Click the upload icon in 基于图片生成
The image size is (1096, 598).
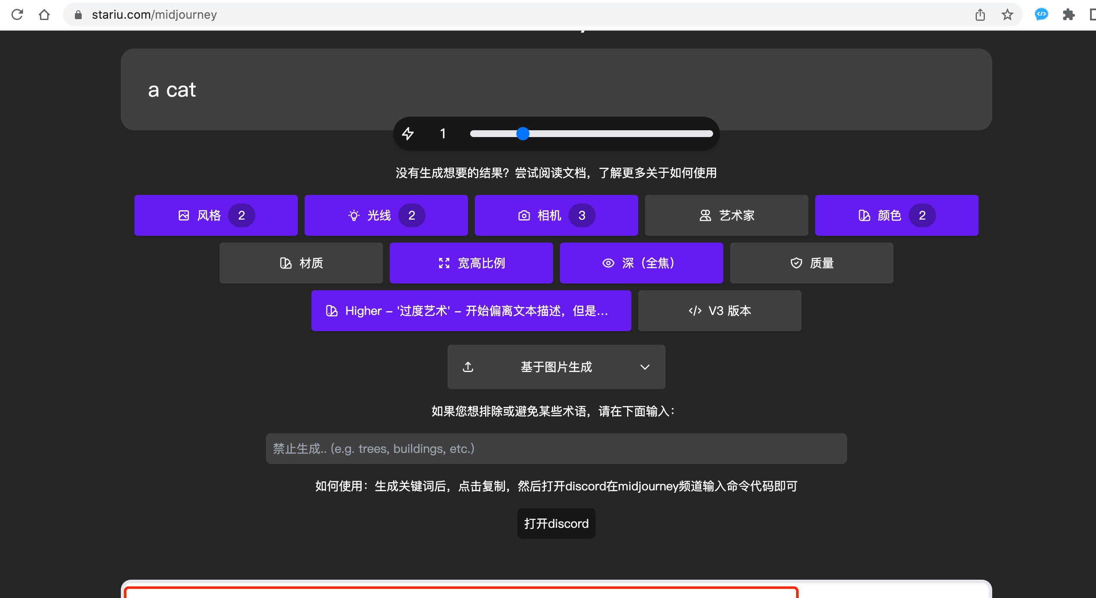468,367
